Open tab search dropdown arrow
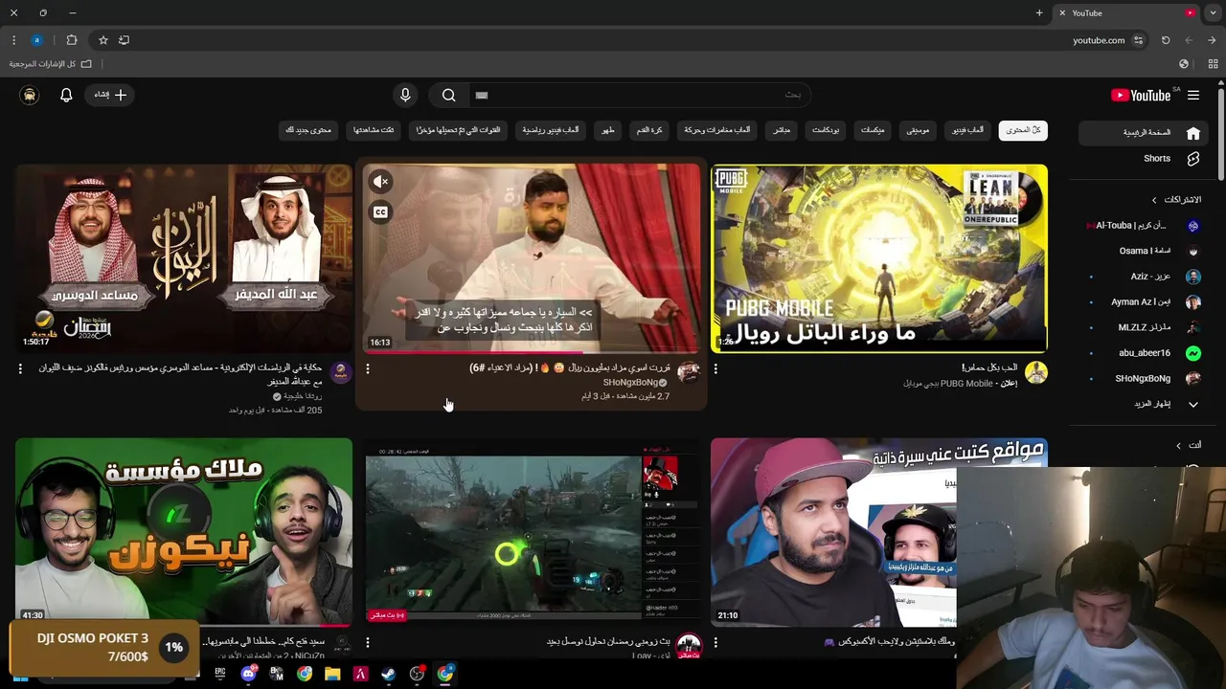Image resolution: width=1226 pixels, height=689 pixels. pos(1213,13)
